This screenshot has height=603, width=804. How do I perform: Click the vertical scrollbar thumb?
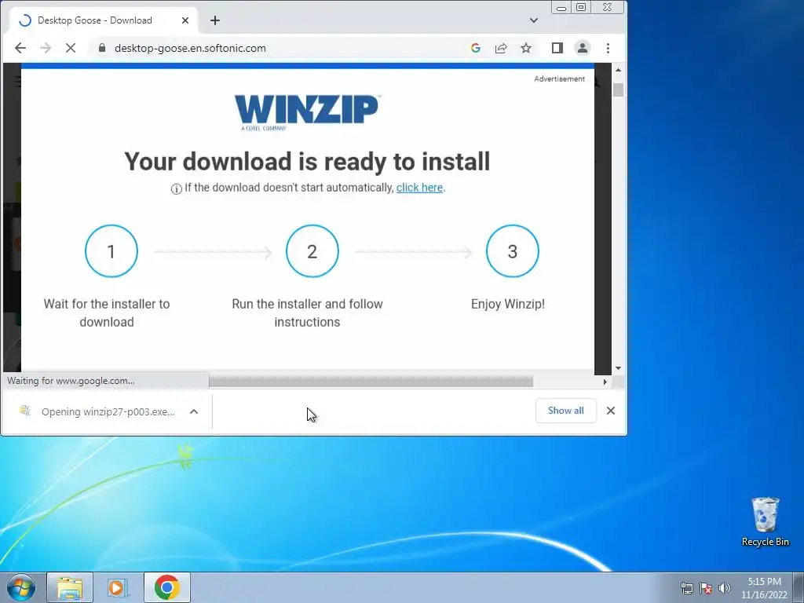point(618,90)
